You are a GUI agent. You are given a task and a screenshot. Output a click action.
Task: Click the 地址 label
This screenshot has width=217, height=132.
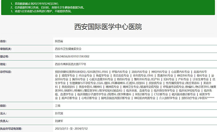pos(3,64)
